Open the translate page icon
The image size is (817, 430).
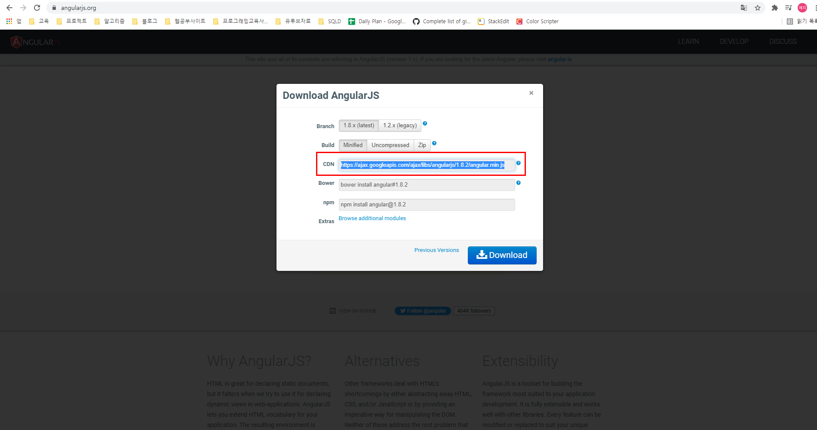point(744,8)
